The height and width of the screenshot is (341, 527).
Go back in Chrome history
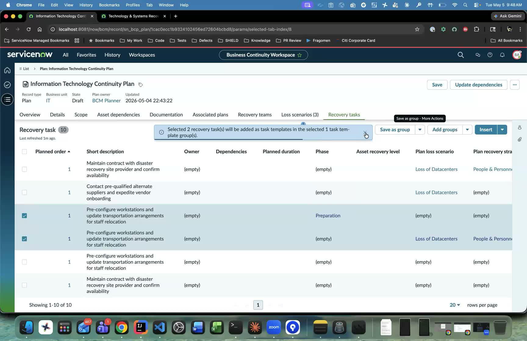coord(7,29)
